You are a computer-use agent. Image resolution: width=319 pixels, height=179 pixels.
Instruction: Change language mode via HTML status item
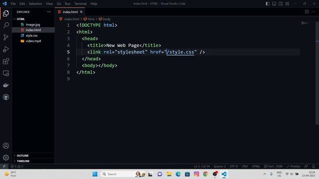pos(256,166)
